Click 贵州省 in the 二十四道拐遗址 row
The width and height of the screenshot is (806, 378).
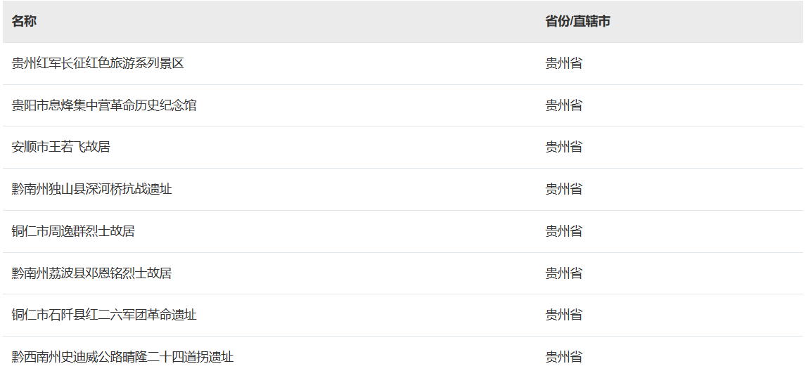click(564, 357)
